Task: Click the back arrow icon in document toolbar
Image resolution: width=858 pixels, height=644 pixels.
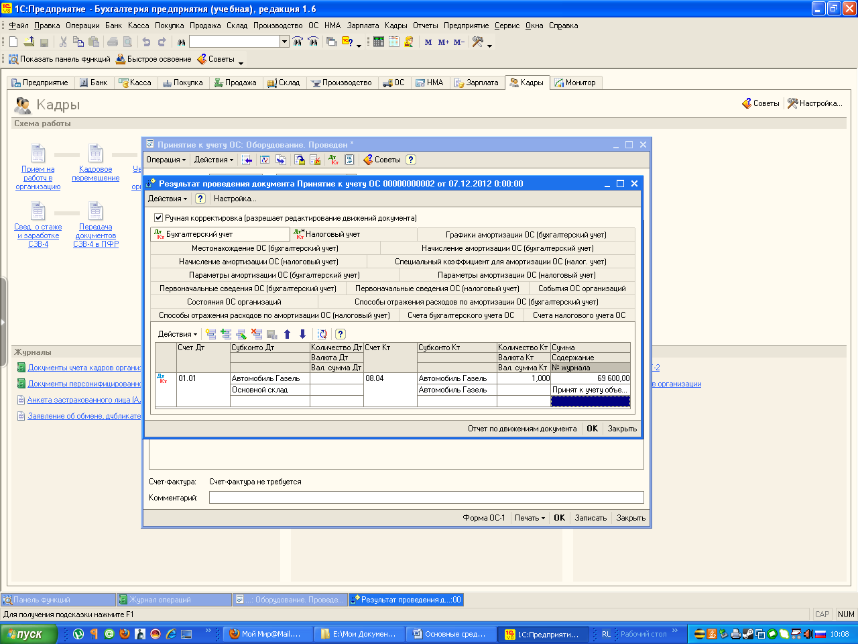Action: pyautogui.click(x=248, y=160)
